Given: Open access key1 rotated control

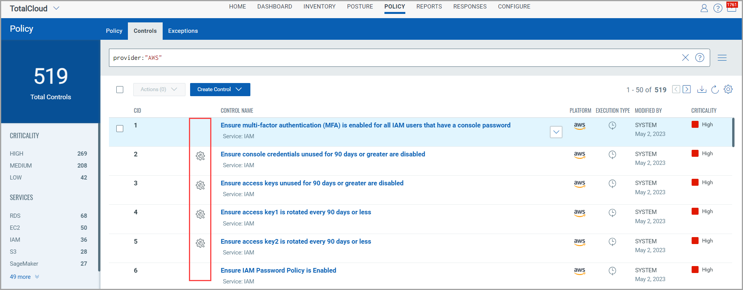Looking at the screenshot, I should click(x=296, y=212).
